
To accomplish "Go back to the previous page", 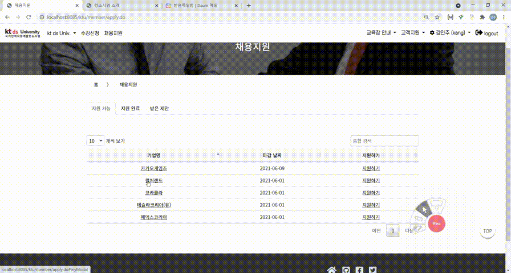I will 8,17.
